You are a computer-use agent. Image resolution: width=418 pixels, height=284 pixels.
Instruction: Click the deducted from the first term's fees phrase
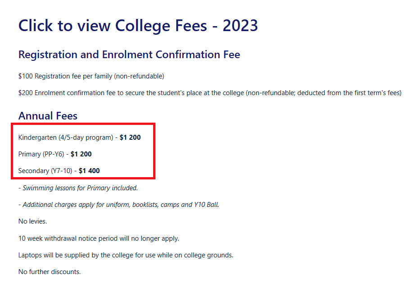[x=349, y=93]
